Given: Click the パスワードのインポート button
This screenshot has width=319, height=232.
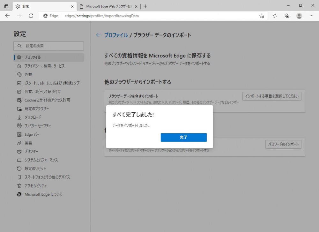Looking at the screenshot, I should (x=283, y=144).
